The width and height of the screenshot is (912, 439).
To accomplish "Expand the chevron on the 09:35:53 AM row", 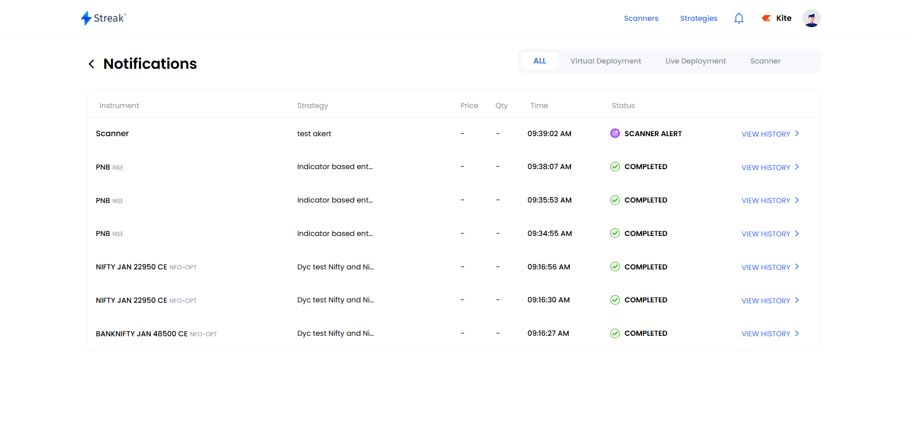I will [x=797, y=200].
